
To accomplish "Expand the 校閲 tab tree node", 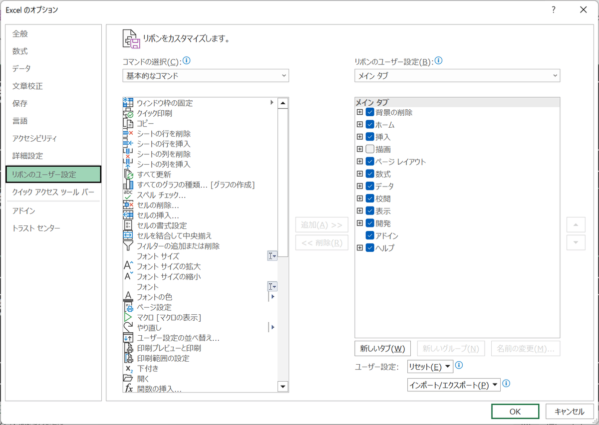I will 359,199.
